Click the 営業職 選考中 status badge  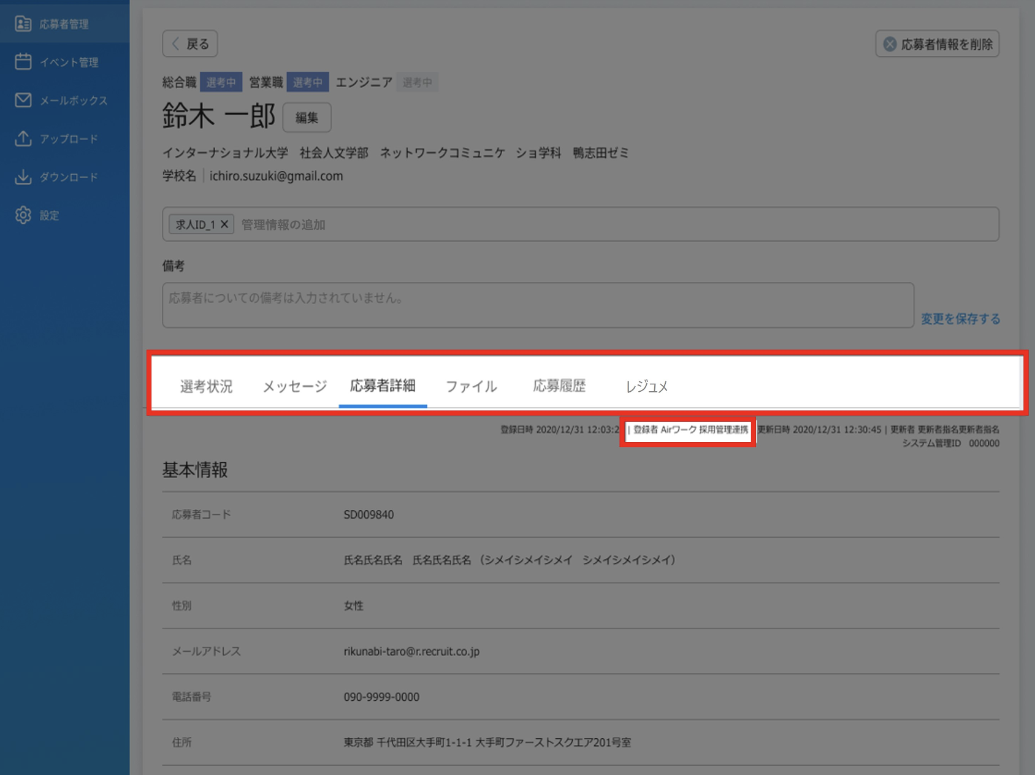tap(308, 82)
